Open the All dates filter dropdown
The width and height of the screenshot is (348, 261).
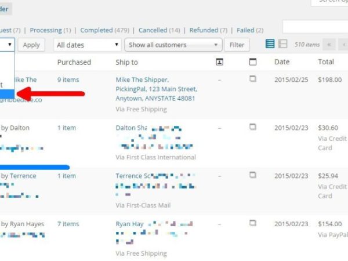pyautogui.click(x=87, y=45)
